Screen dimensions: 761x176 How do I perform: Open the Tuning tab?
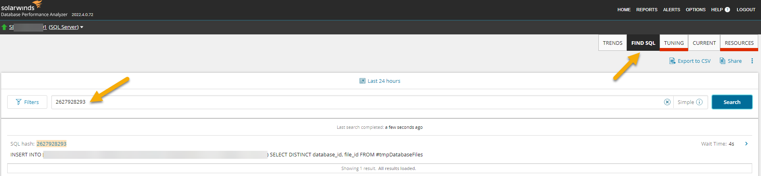(674, 43)
